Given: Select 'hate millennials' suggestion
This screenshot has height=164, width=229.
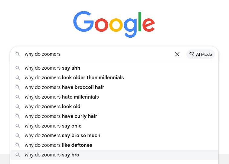Looking at the screenshot, I should (62, 97).
